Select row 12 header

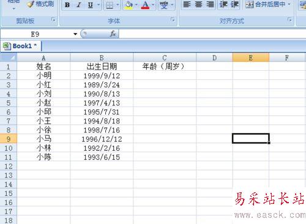click(x=9, y=166)
